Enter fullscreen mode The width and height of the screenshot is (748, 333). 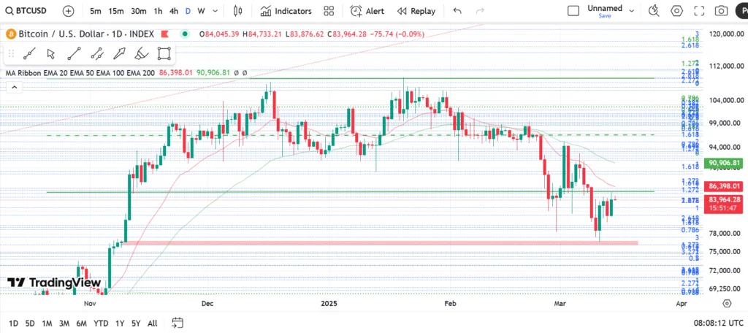tap(699, 11)
